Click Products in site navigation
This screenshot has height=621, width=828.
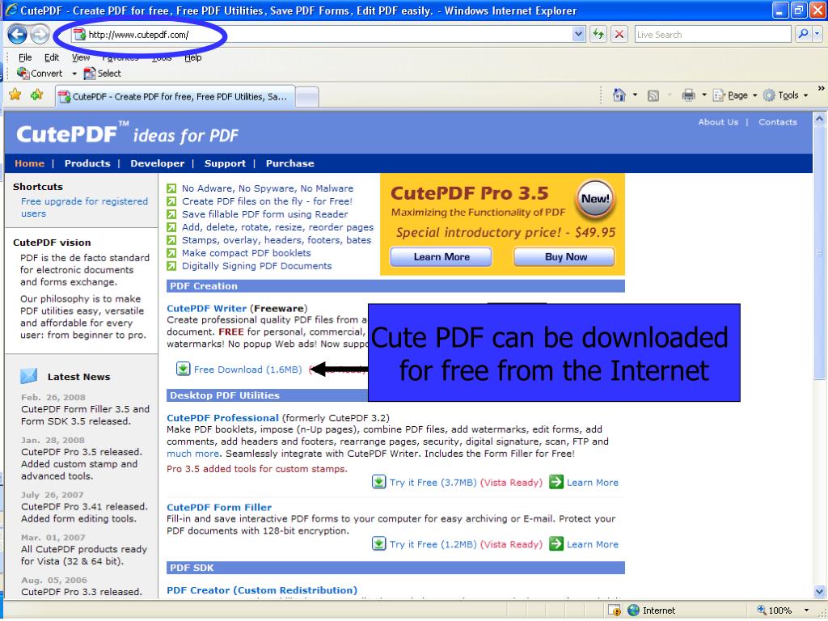coord(87,163)
